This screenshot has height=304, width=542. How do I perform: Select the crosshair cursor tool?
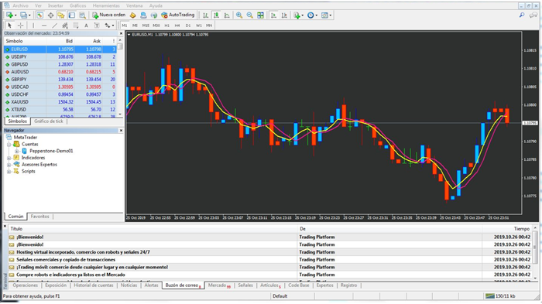[20, 26]
